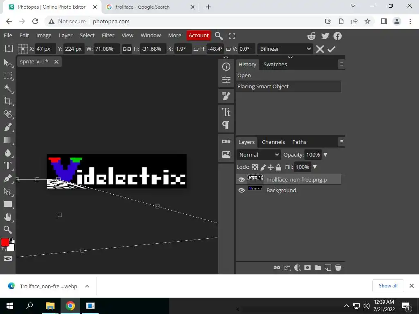The width and height of the screenshot is (419, 314).
Task: Set the transform reference point grid
Action: coord(23,49)
